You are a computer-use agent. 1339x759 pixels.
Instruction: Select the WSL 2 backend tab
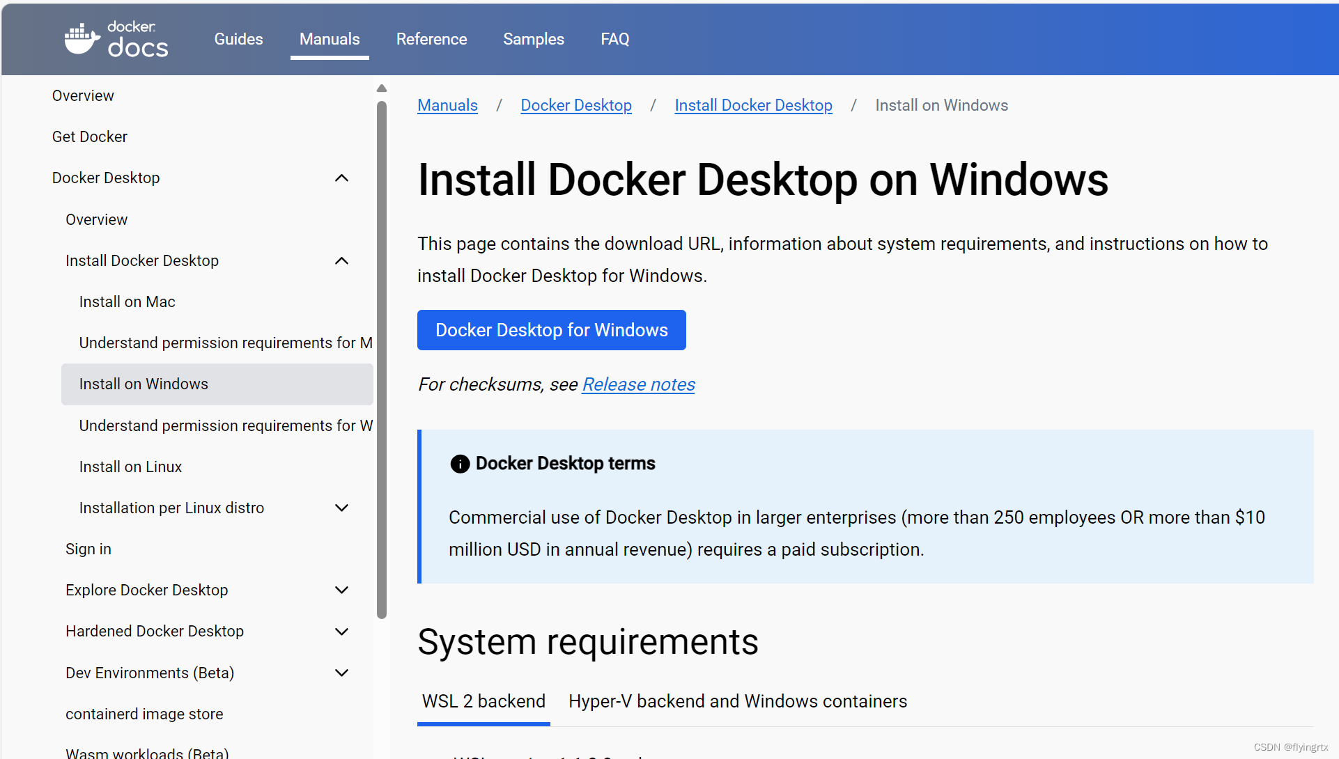(483, 701)
